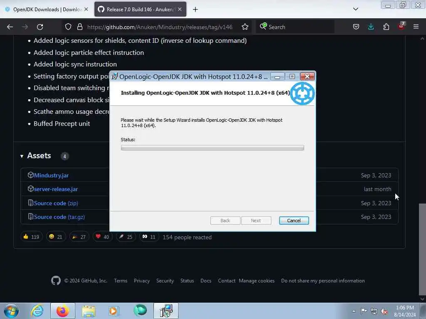Viewport: 426px width, 319px height.
Task: Show the Firefox downloads panel
Action: pos(371,27)
